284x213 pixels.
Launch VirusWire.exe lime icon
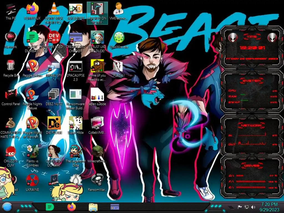click(119, 40)
